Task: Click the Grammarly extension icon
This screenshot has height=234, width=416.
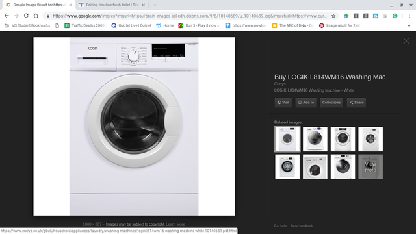Action: pyautogui.click(x=395, y=16)
